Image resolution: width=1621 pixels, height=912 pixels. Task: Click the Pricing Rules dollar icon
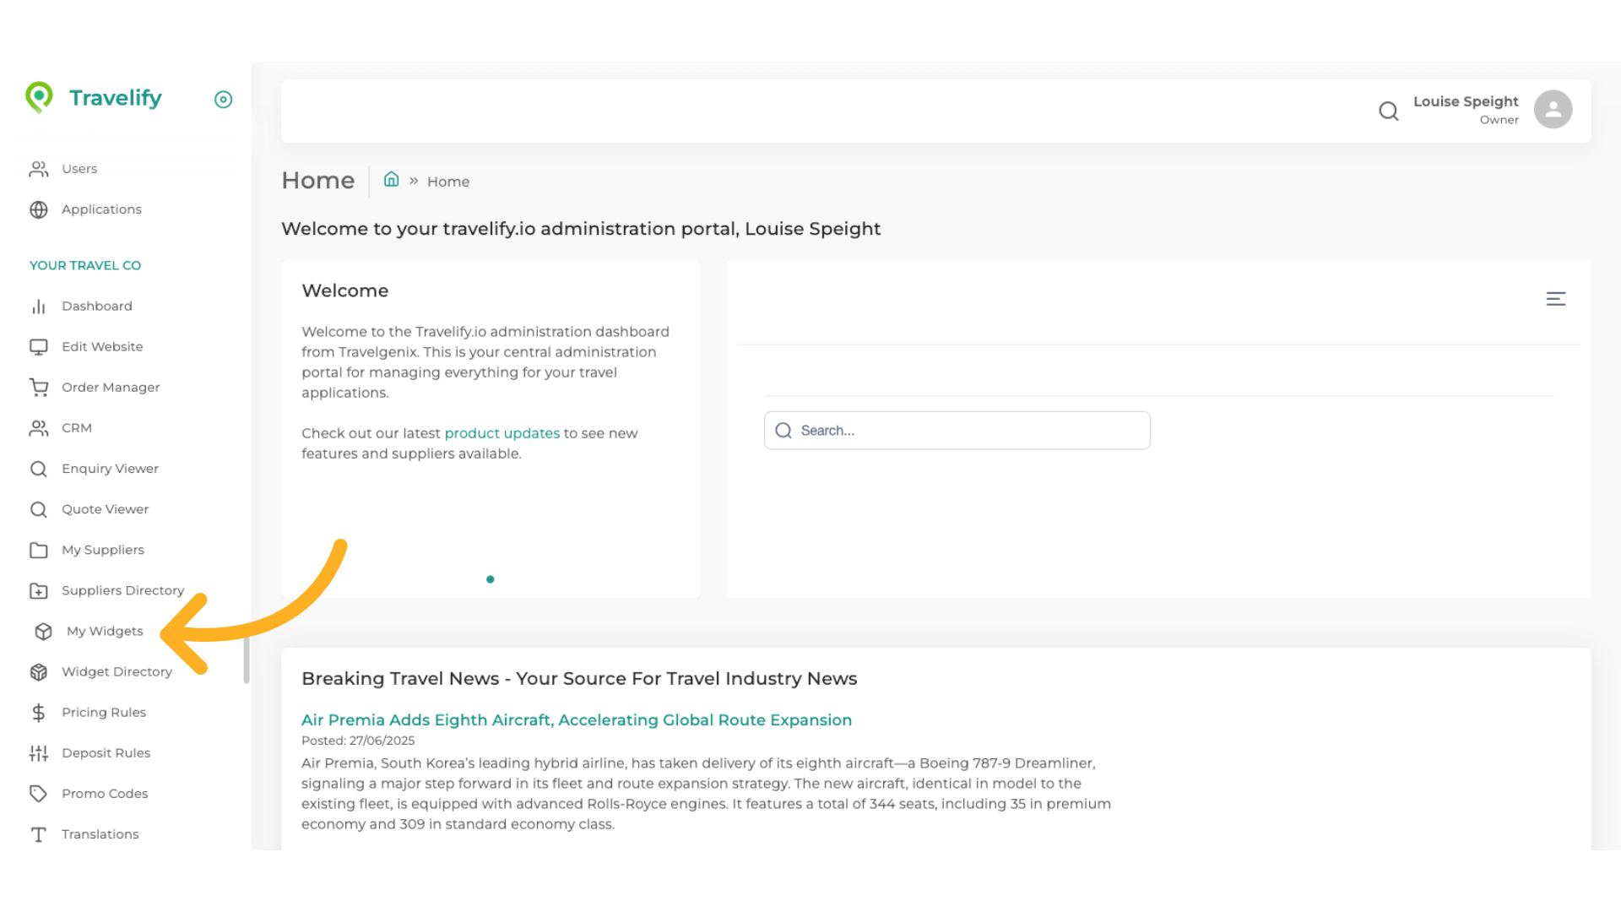pyautogui.click(x=39, y=713)
